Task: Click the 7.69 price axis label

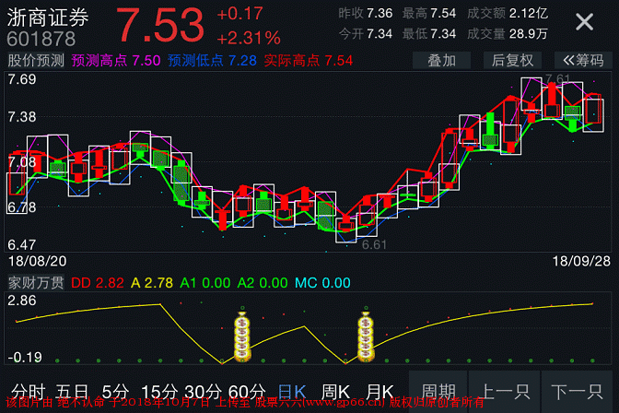Action: point(22,79)
